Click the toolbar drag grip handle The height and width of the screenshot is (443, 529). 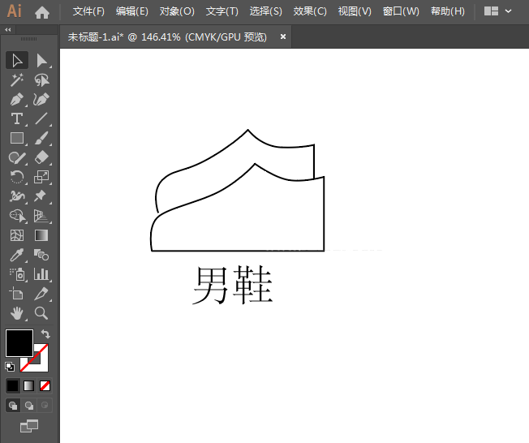29,39
